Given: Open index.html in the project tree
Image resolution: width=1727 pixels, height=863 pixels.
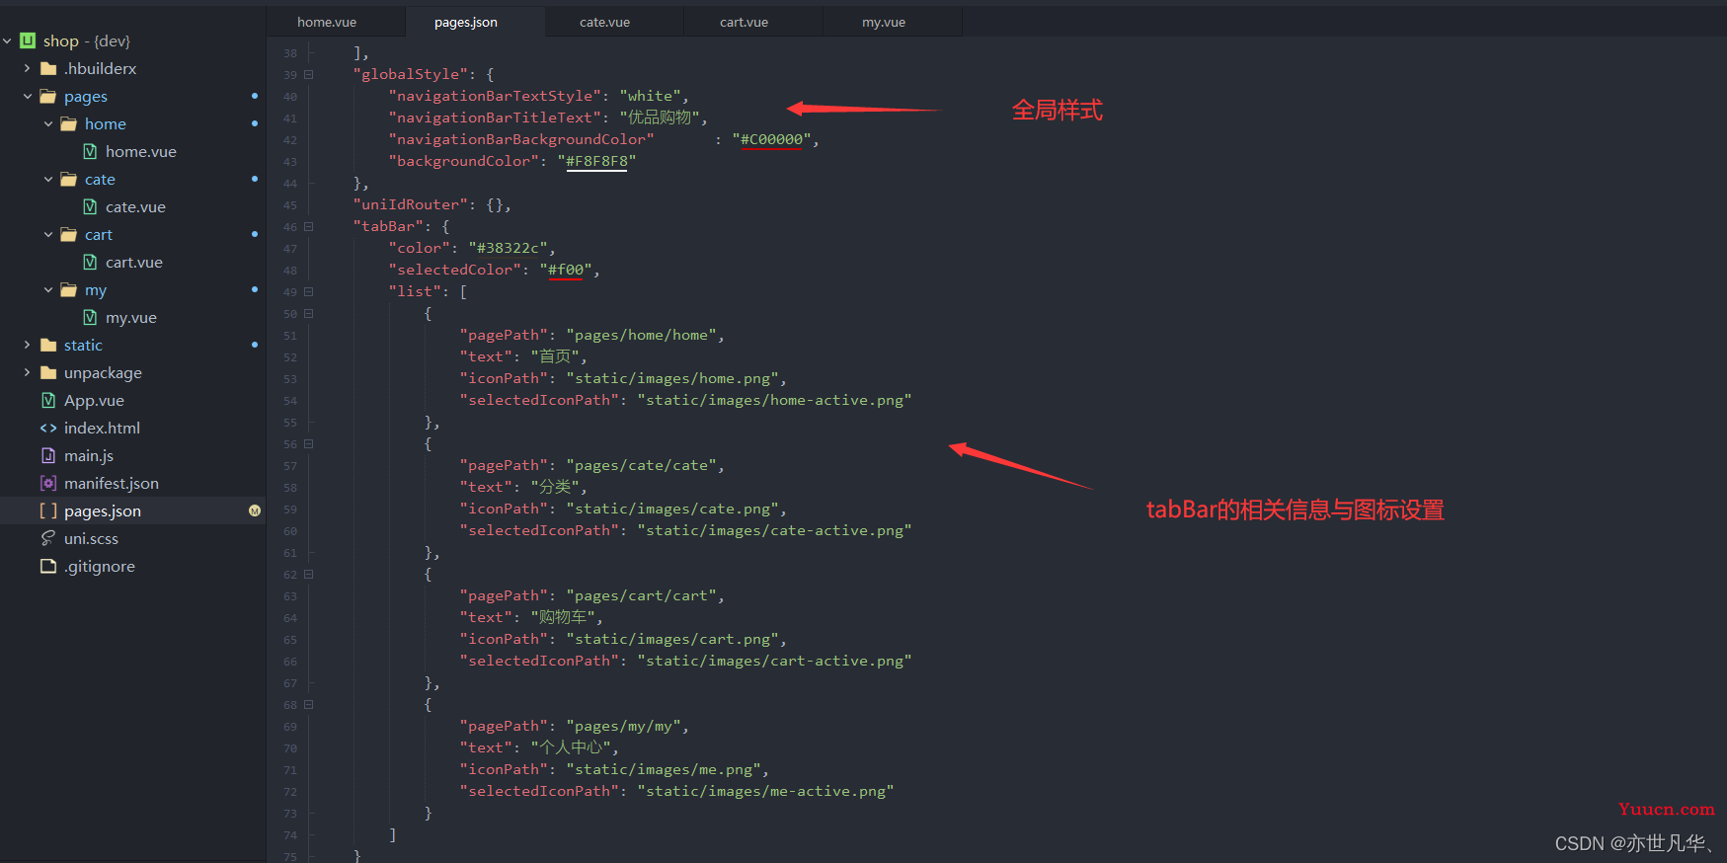Looking at the screenshot, I should point(102,428).
